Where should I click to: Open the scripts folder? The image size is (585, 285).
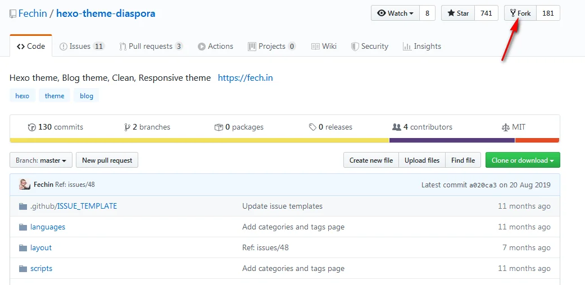point(42,268)
